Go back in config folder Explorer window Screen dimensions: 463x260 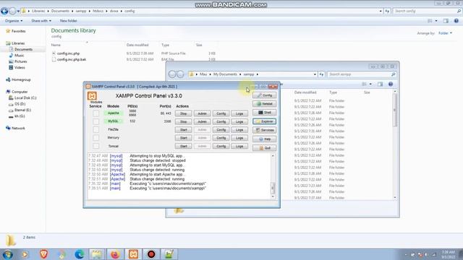pyautogui.click(x=4, y=12)
